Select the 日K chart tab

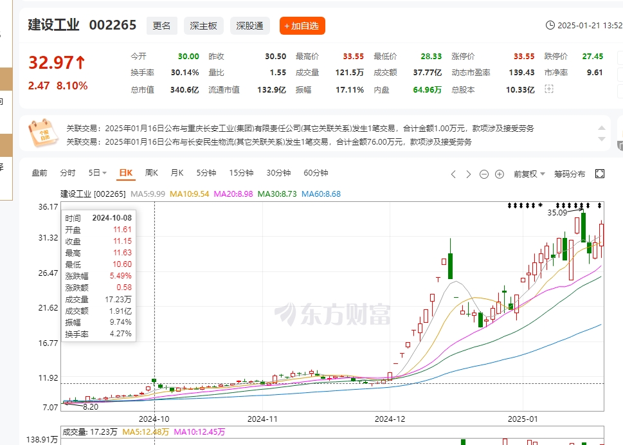[x=126, y=173]
